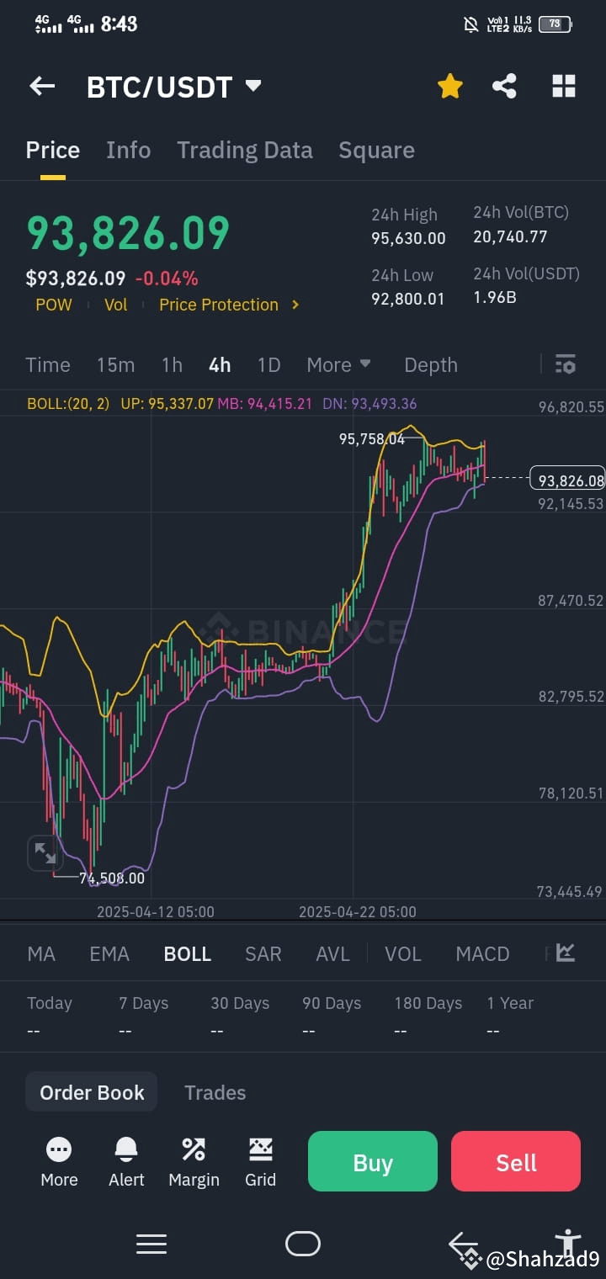Tap the 7 Days performance label
The height and width of the screenshot is (1279, 606).
pyautogui.click(x=143, y=1003)
